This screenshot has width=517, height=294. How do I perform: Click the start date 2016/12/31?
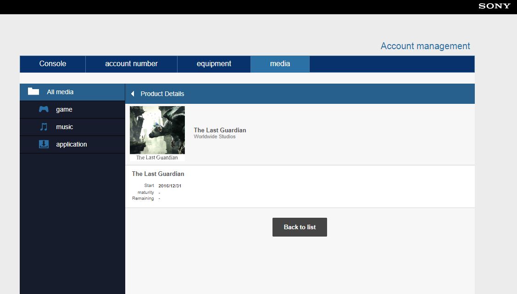coord(170,186)
